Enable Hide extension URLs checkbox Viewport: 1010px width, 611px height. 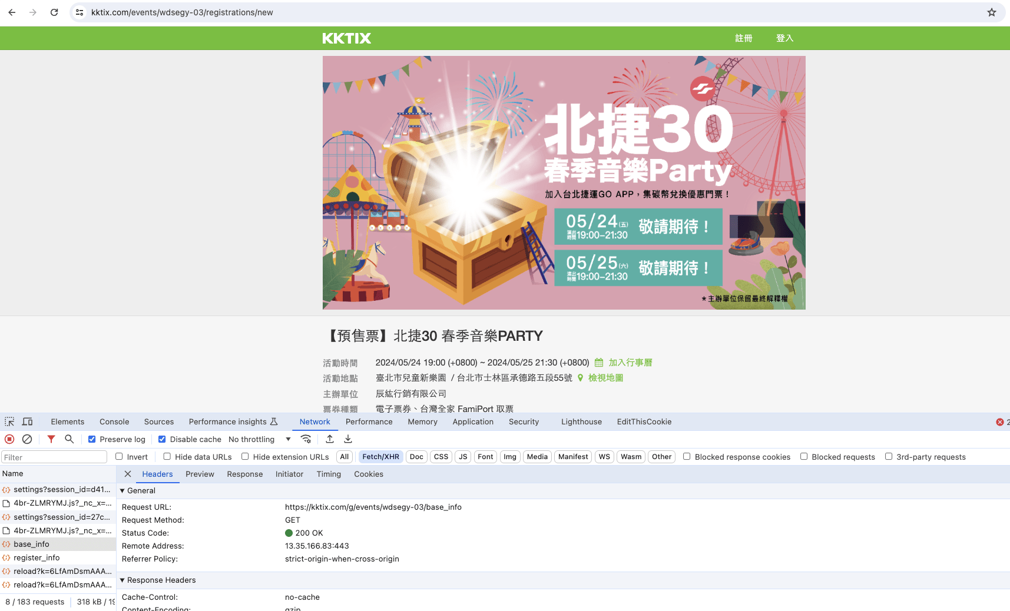[245, 456]
